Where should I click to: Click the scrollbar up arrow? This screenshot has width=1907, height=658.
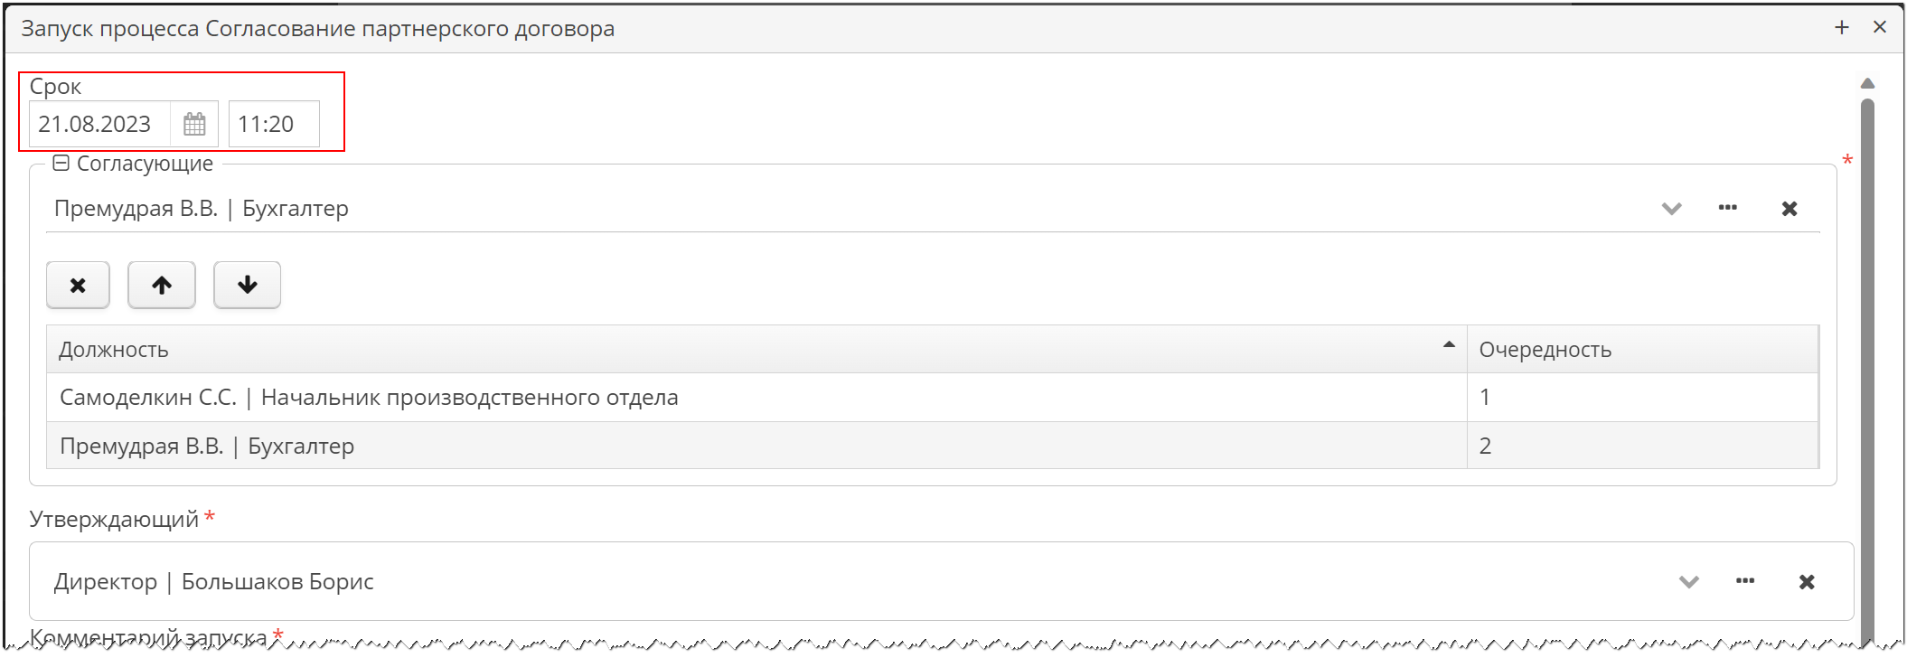1867,84
